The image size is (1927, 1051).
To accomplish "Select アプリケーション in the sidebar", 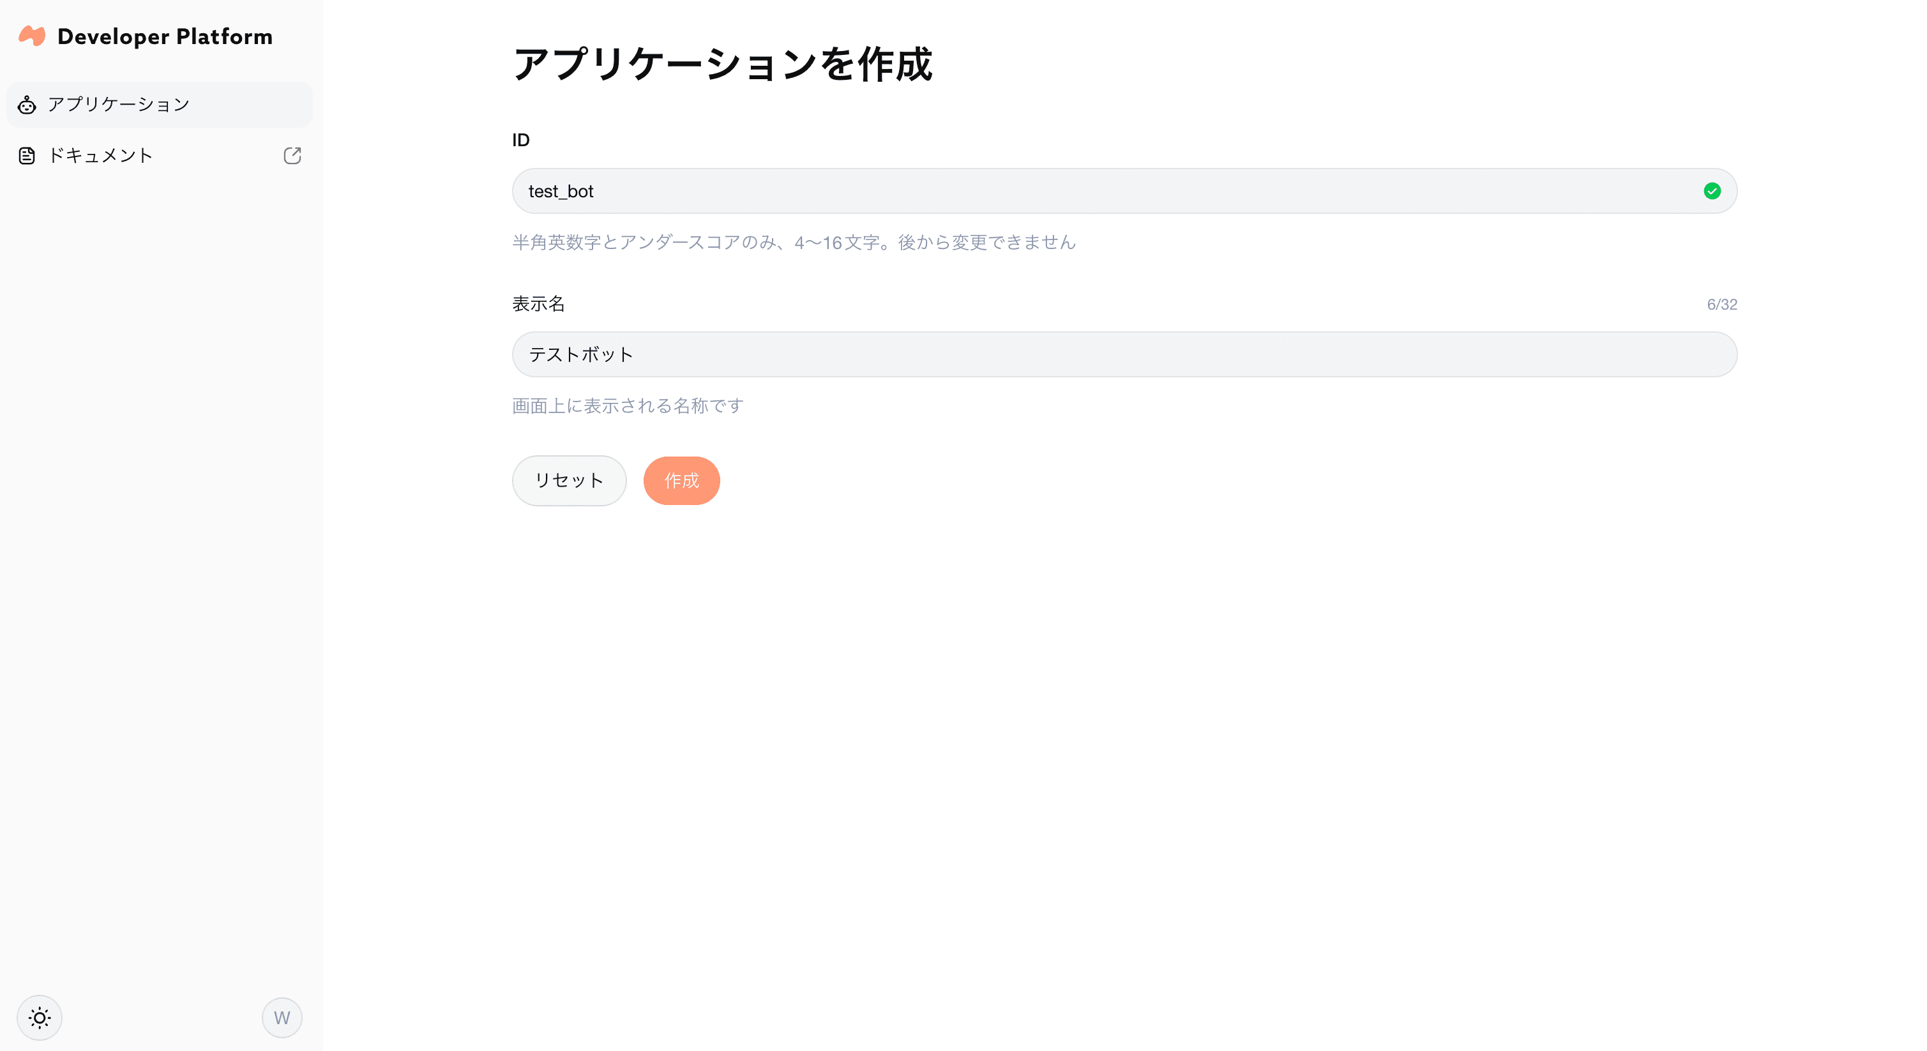I will pos(118,105).
